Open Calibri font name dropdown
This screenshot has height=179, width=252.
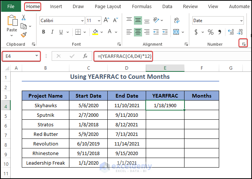click(x=82, y=21)
